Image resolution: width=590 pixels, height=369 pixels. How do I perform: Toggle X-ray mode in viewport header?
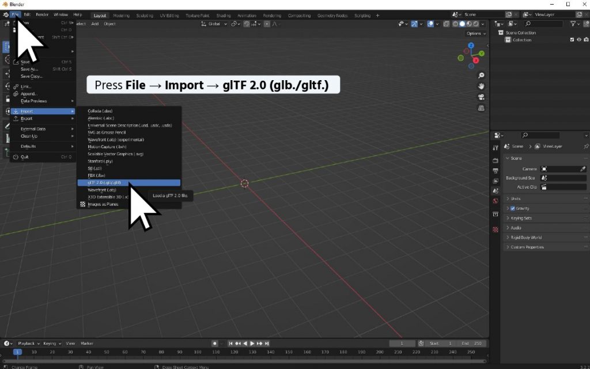pos(447,24)
